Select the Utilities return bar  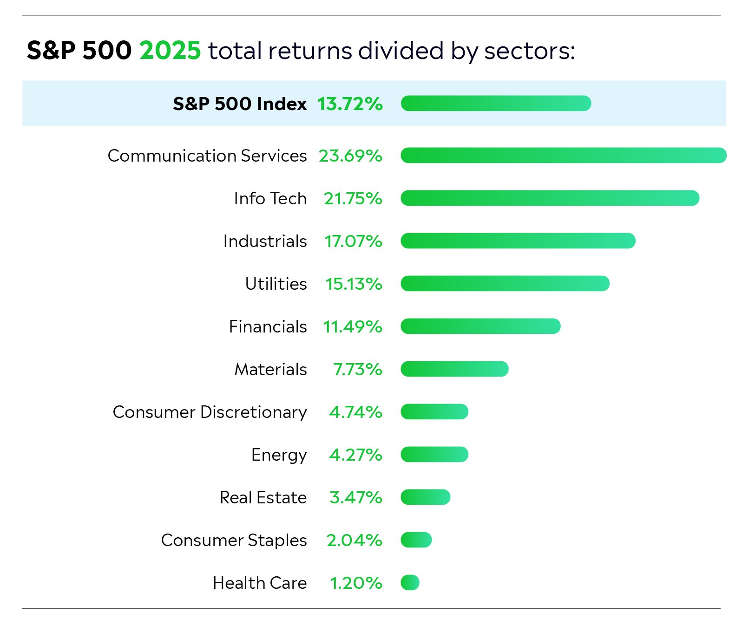(x=505, y=284)
